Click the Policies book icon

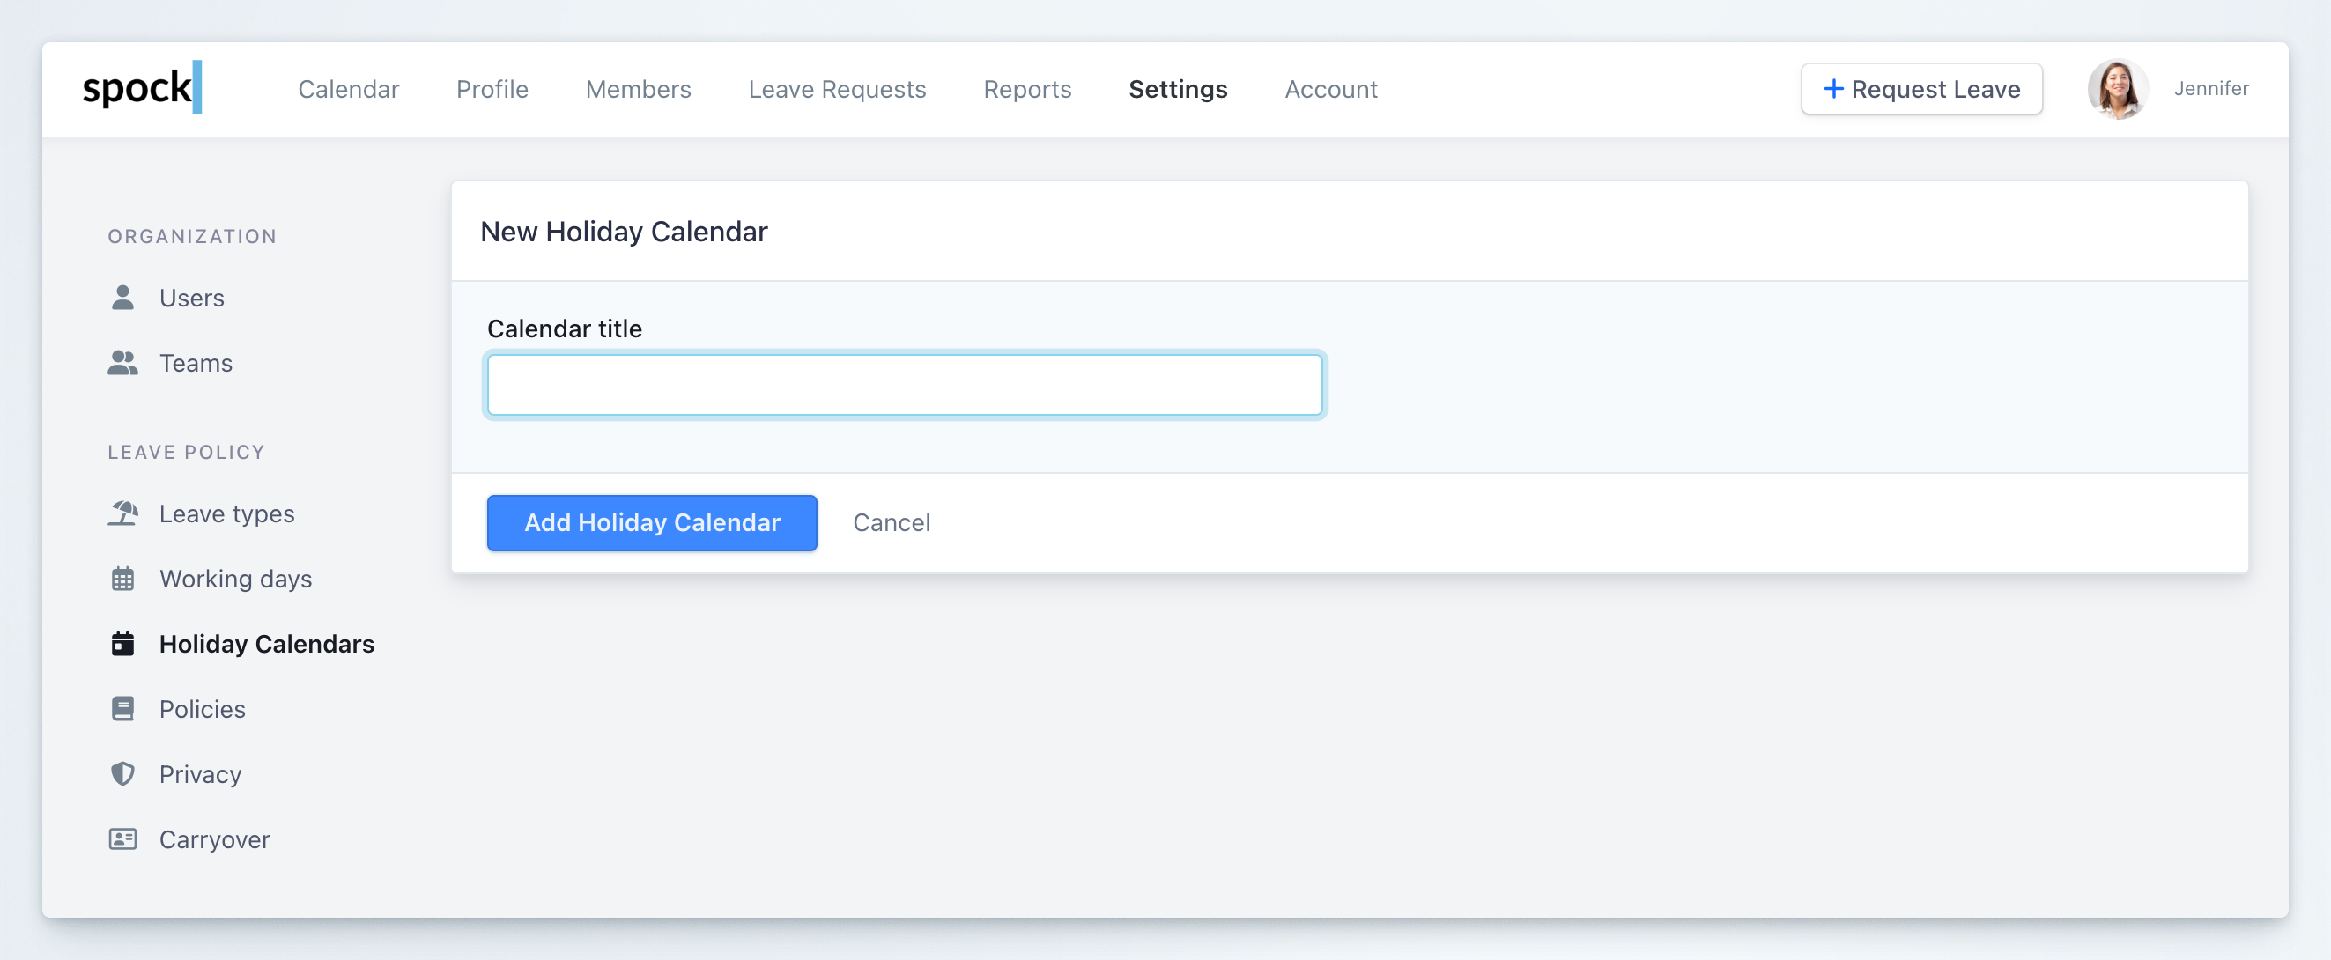click(122, 708)
